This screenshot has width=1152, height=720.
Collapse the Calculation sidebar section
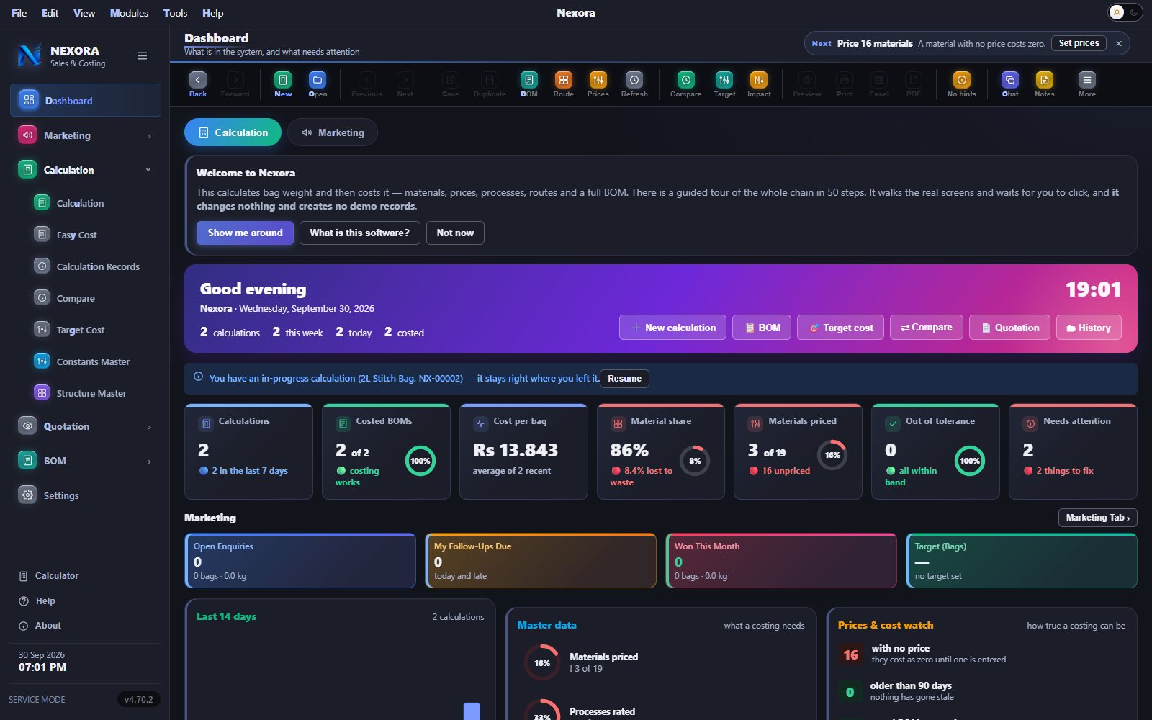coord(86,170)
